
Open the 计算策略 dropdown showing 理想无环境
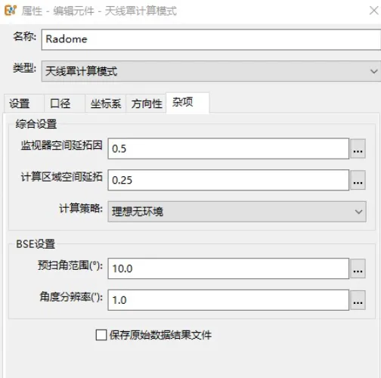click(237, 212)
